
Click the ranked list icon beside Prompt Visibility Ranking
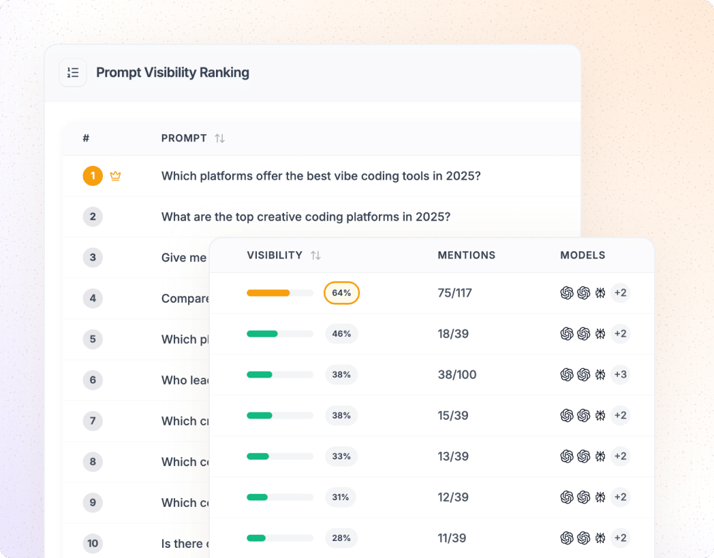click(x=73, y=73)
